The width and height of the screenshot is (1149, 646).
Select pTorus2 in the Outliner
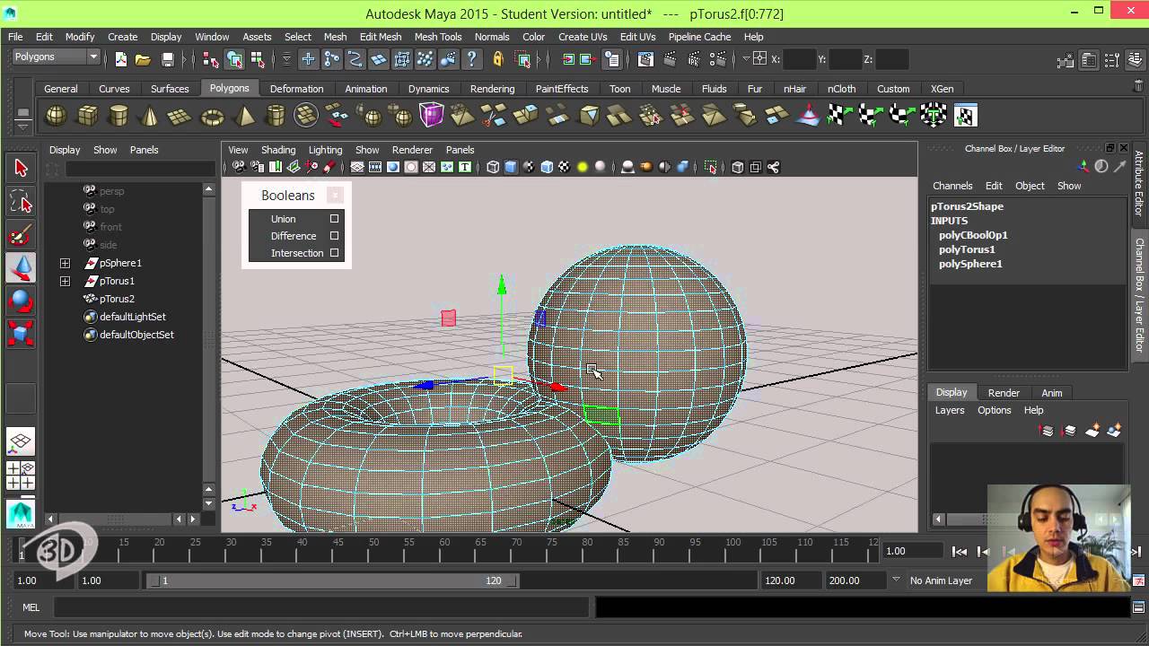tap(117, 299)
